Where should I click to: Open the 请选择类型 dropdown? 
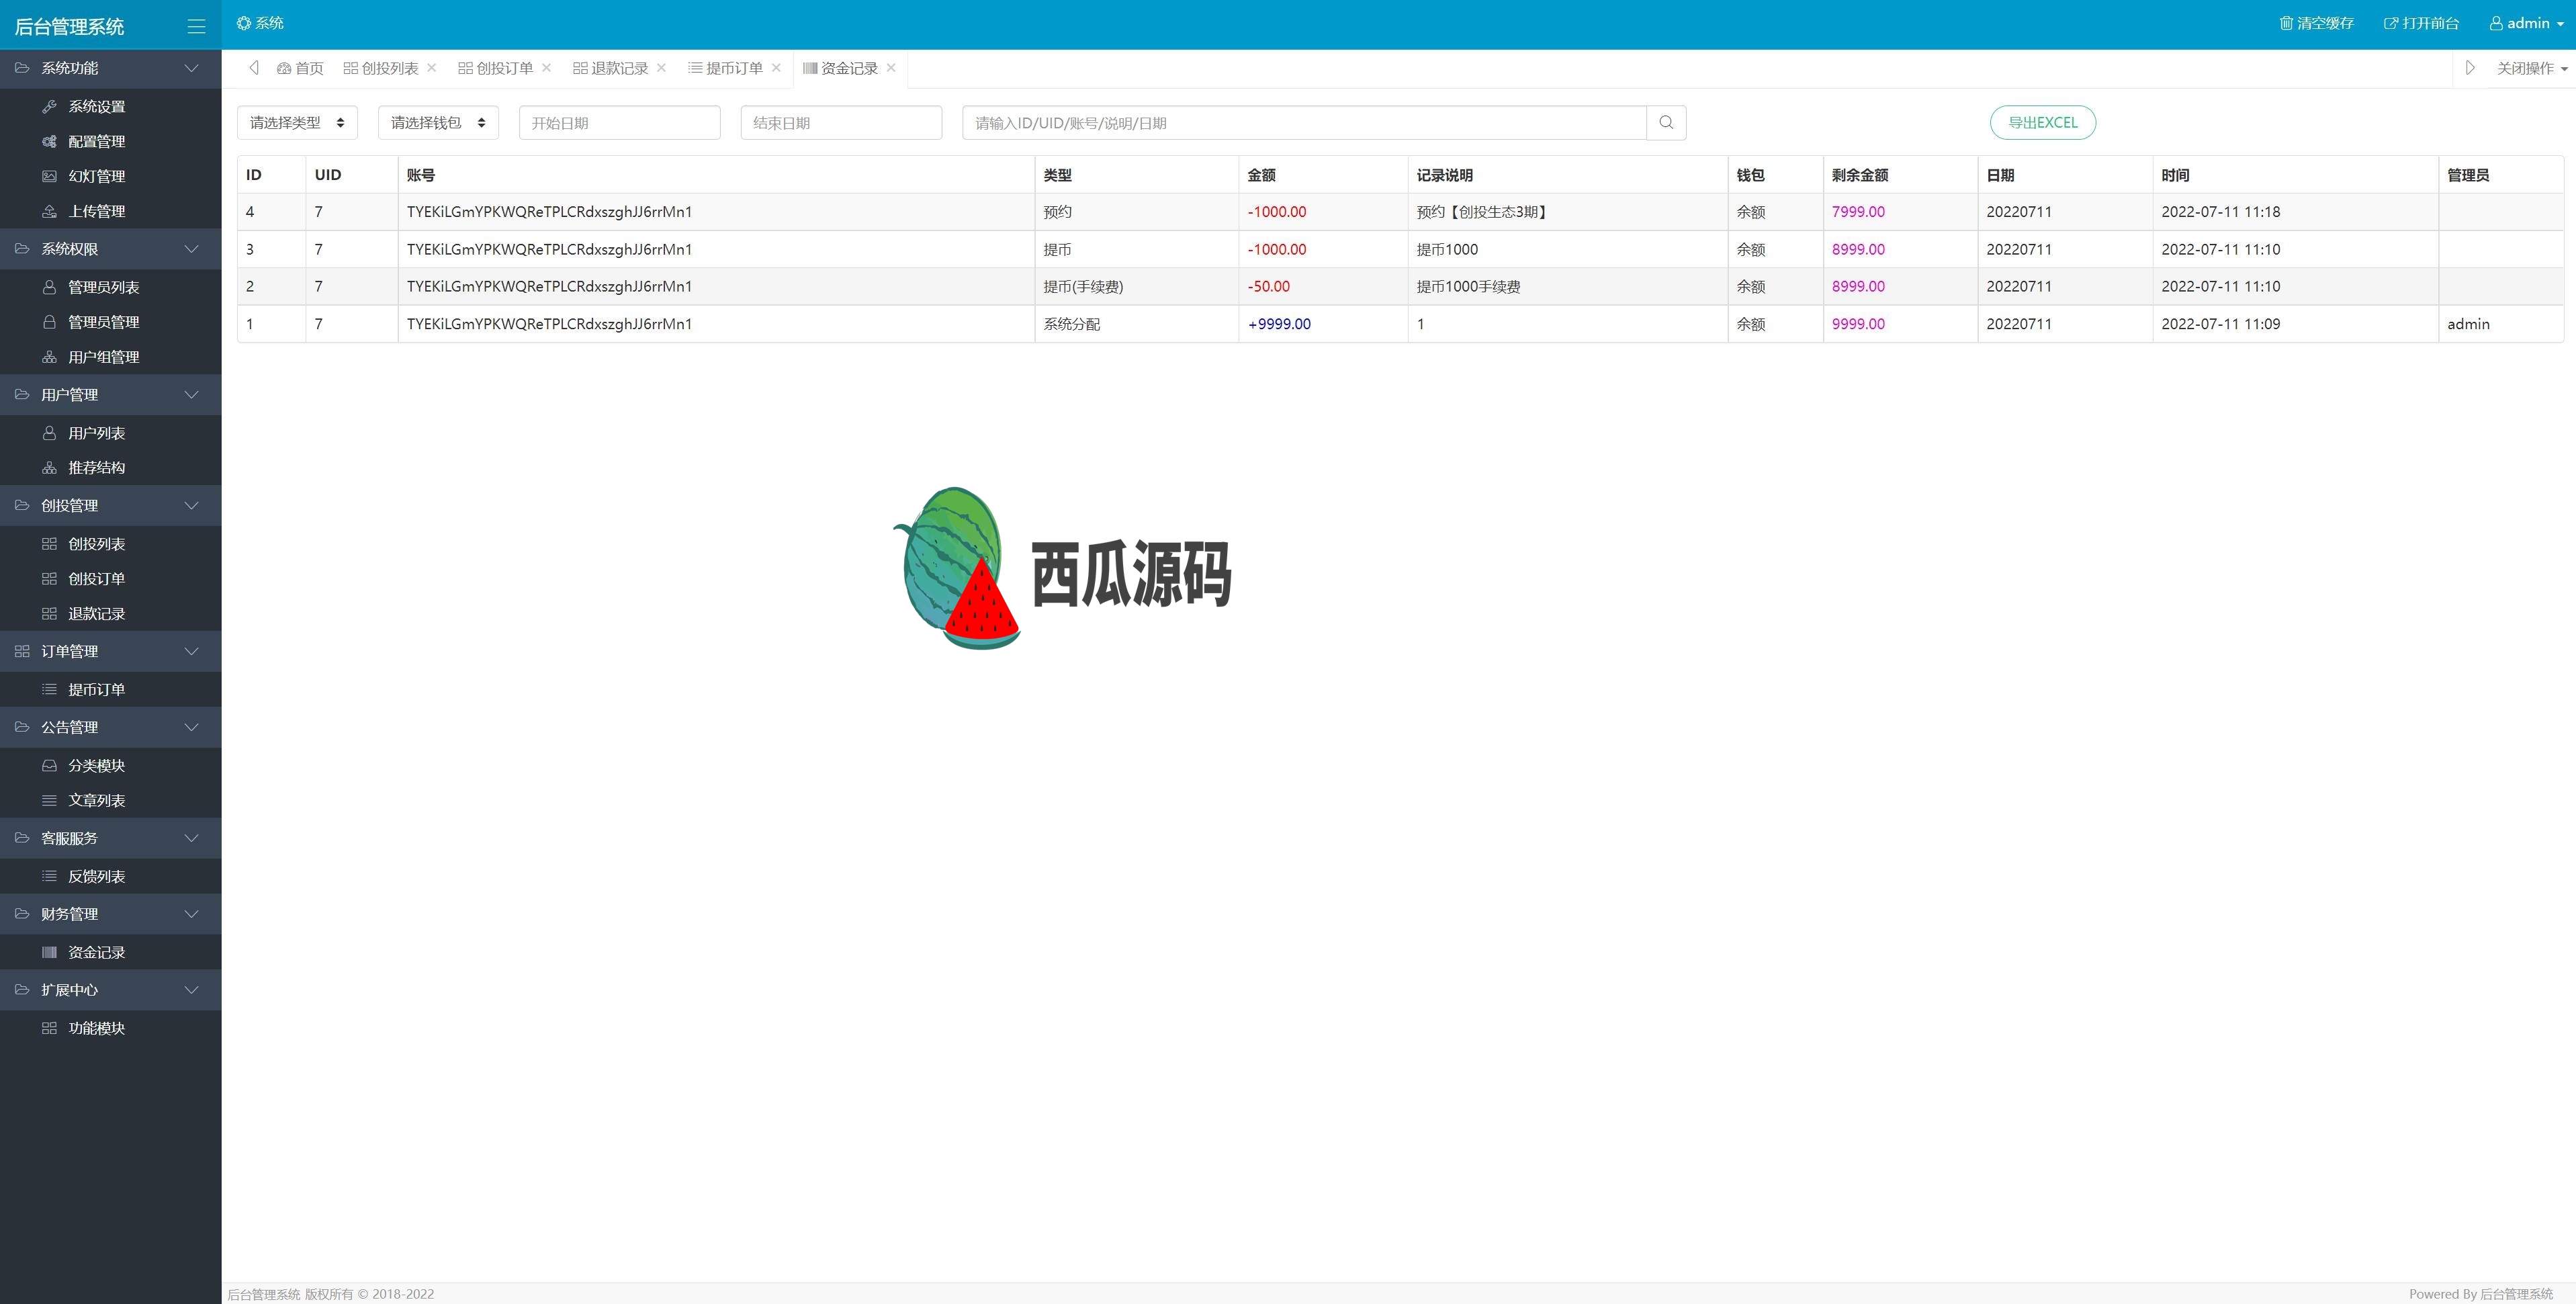click(x=297, y=123)
